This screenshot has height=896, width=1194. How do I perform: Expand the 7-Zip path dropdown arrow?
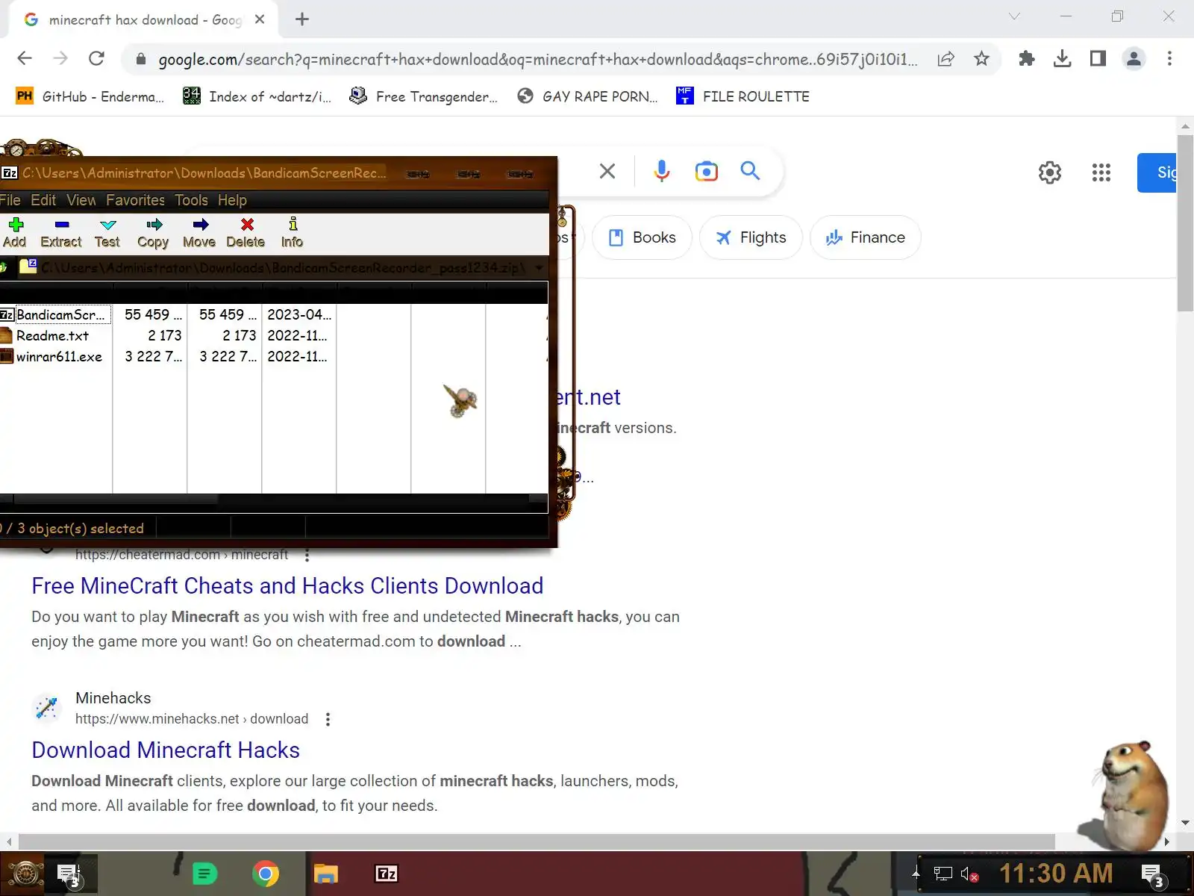(539, 267)
